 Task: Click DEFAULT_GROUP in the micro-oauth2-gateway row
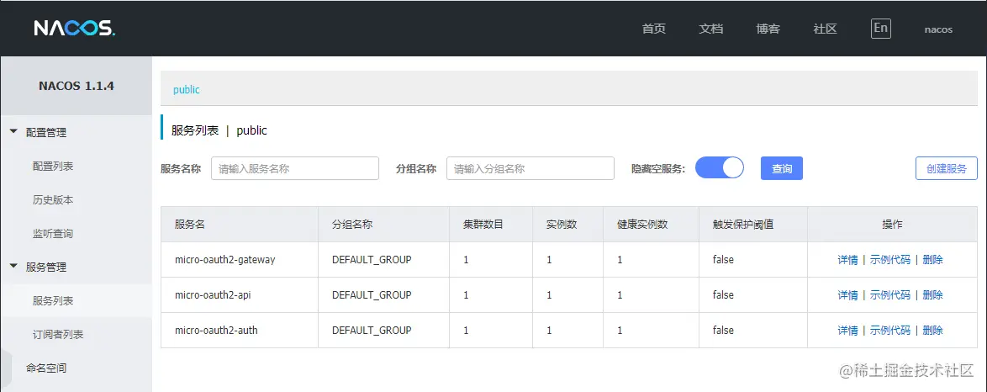(x=372, y=260)
